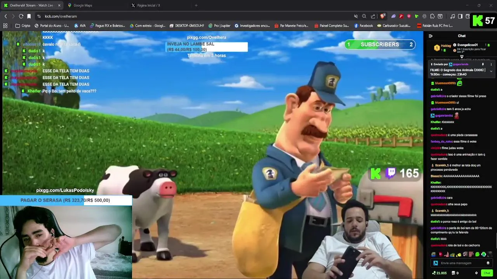Click the channel points balance 21.005
Viewport: 497px width, 279px height.
440,273
